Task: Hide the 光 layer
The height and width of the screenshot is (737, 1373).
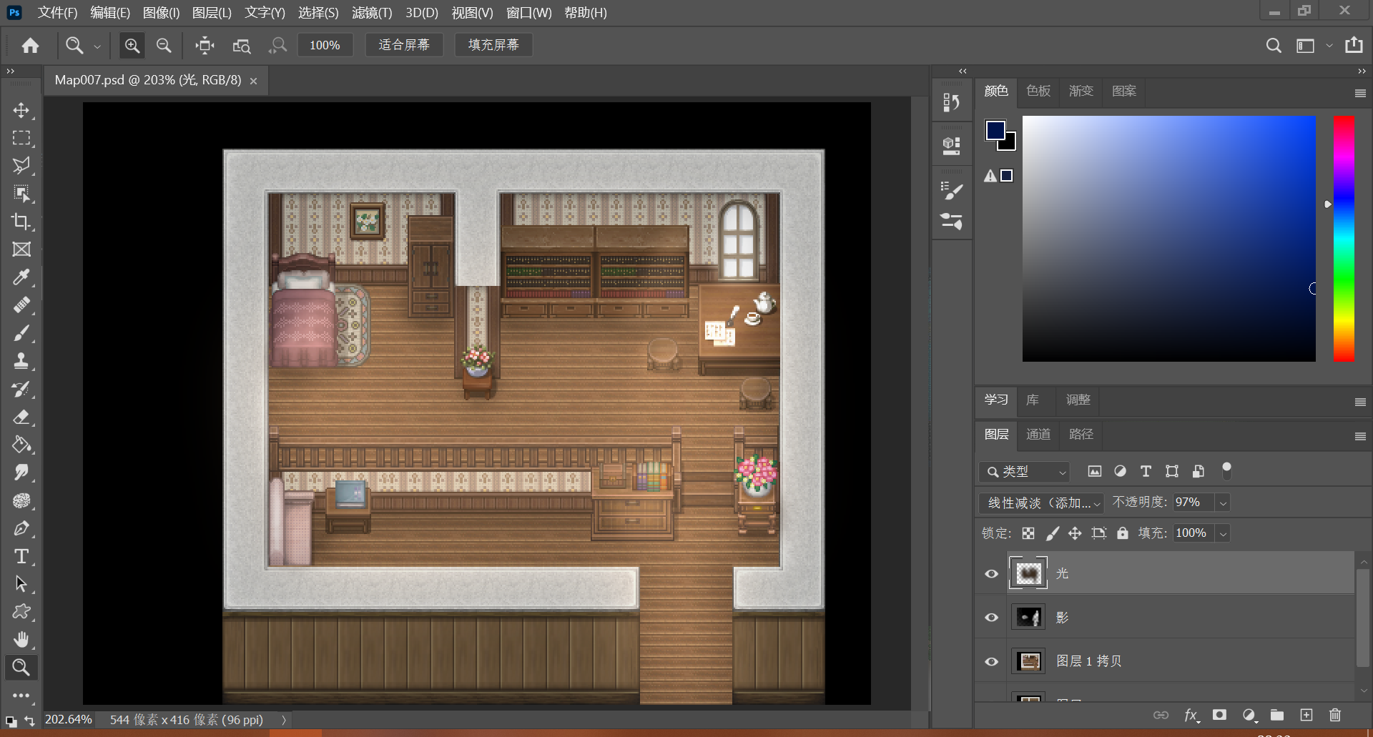Action: point(991,573)
